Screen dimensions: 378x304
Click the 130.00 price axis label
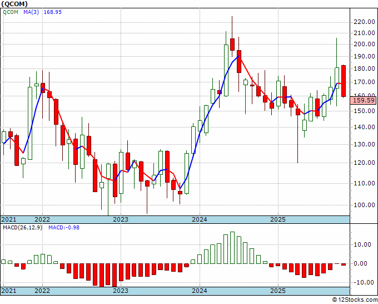[364, 144]
